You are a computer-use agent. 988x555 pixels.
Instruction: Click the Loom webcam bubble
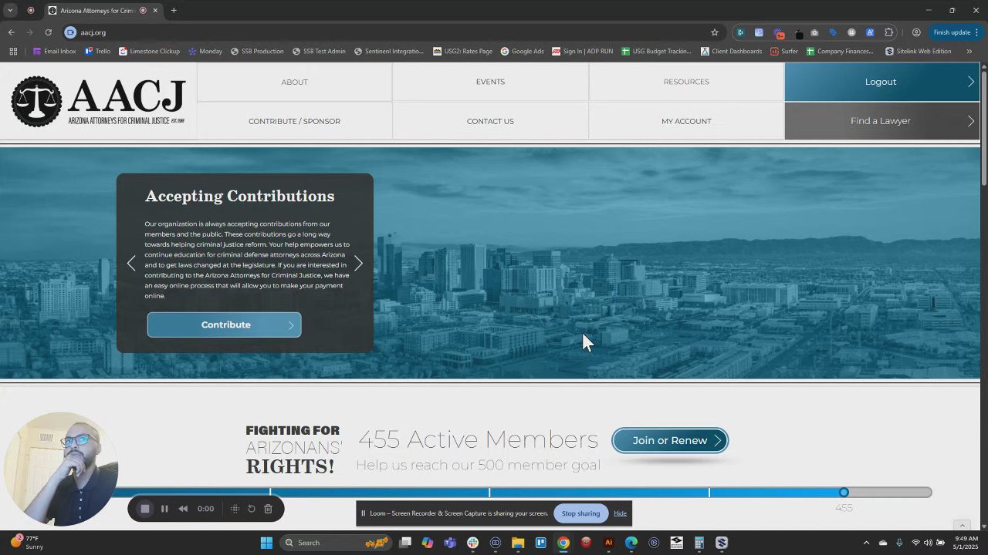[x=60, y=469]
